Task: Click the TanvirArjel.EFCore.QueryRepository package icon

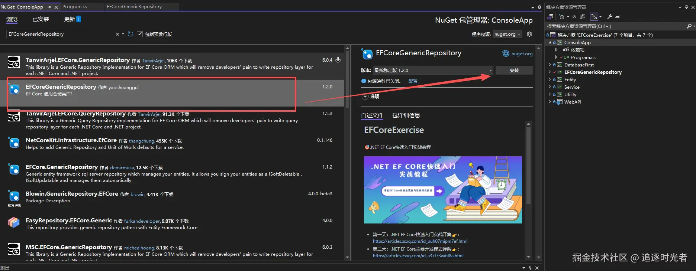Action: tap(14, 116)
